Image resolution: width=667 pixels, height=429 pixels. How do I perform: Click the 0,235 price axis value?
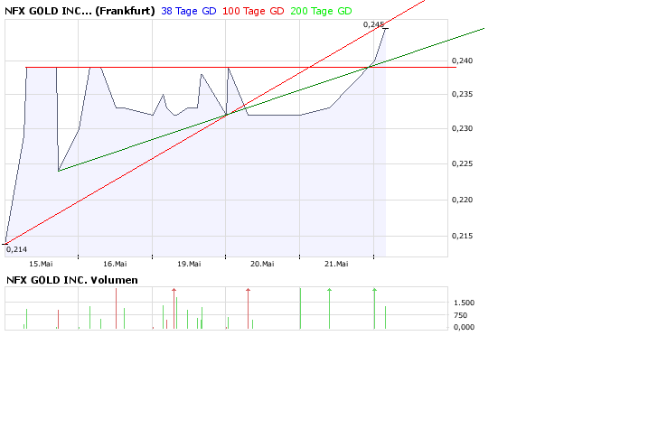pos(462,94)
